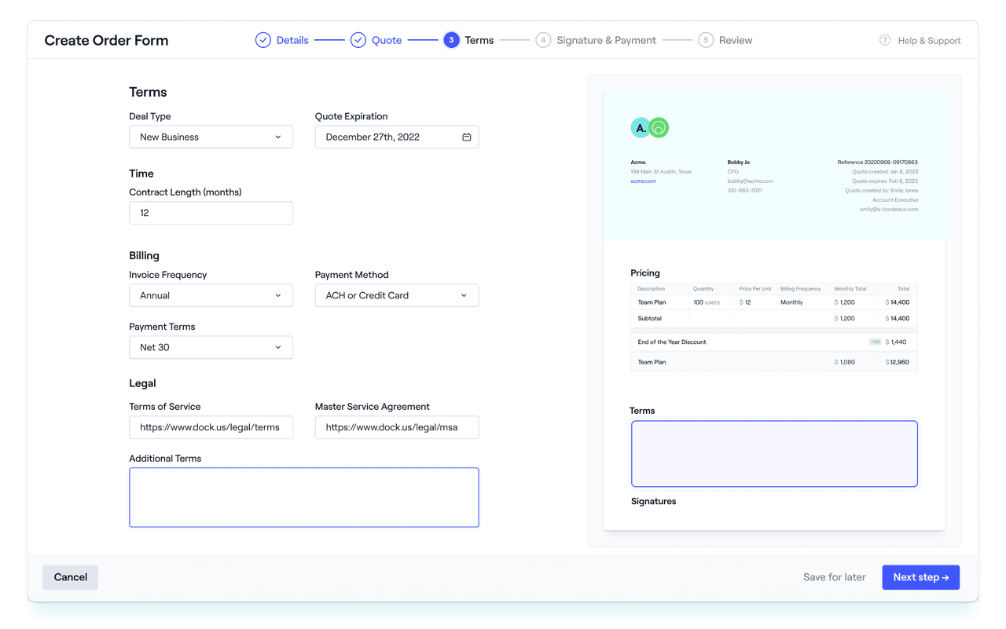Click the -10% discount badge
Image resolution: width=1006 pixels, height=629 pixels.
coord(876,342)
